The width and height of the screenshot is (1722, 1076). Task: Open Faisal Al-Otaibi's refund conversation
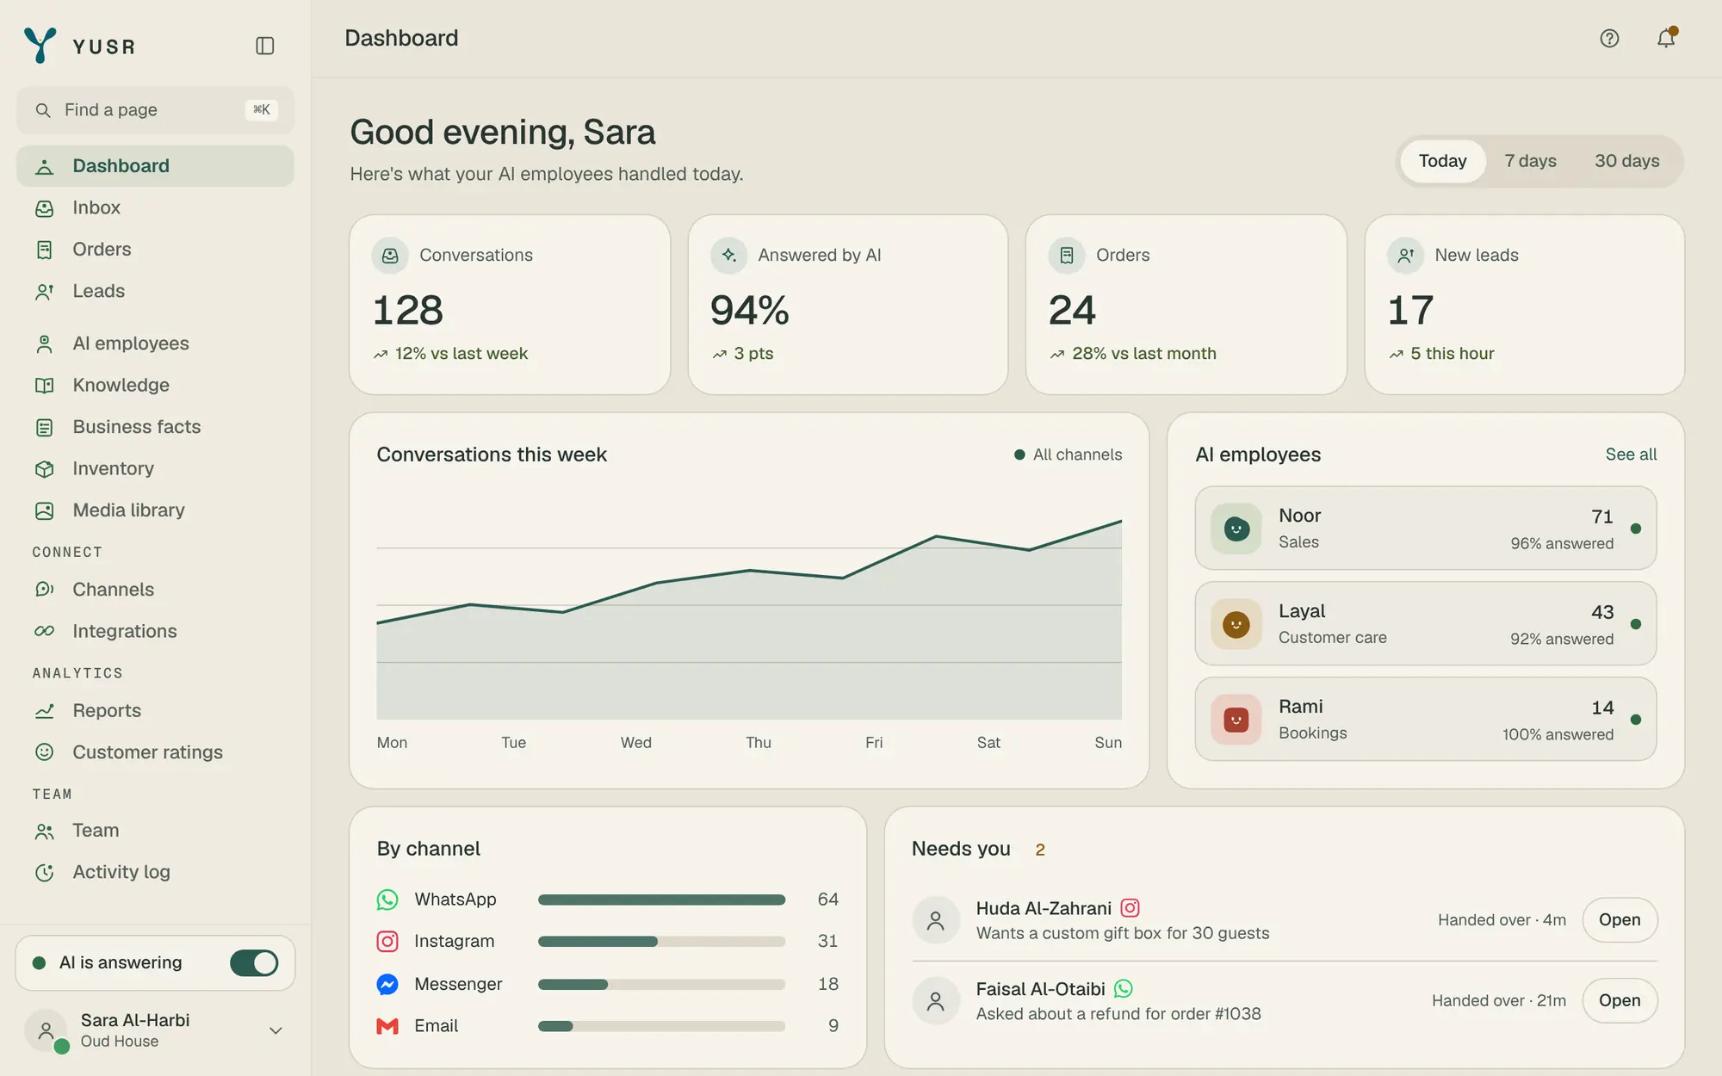[x=1620, y=1001]
